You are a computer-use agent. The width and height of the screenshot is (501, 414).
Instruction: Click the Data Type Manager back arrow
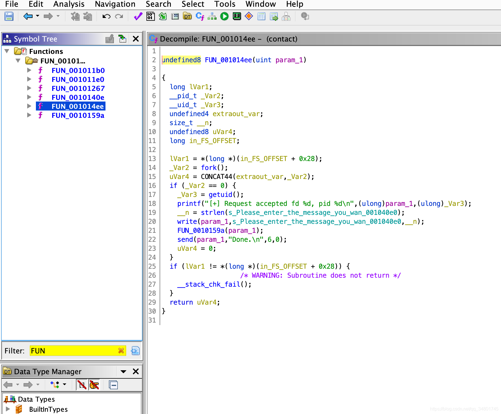click(8, 385)
